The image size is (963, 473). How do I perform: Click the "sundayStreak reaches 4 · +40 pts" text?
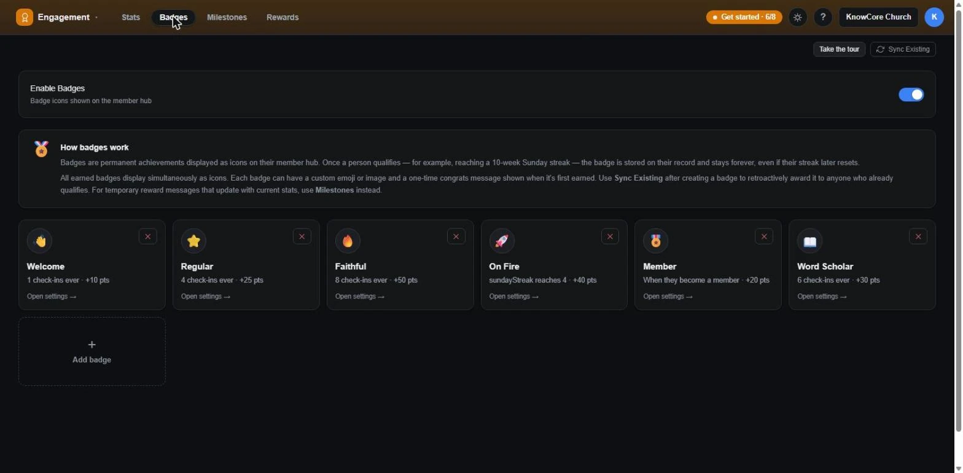543,280
